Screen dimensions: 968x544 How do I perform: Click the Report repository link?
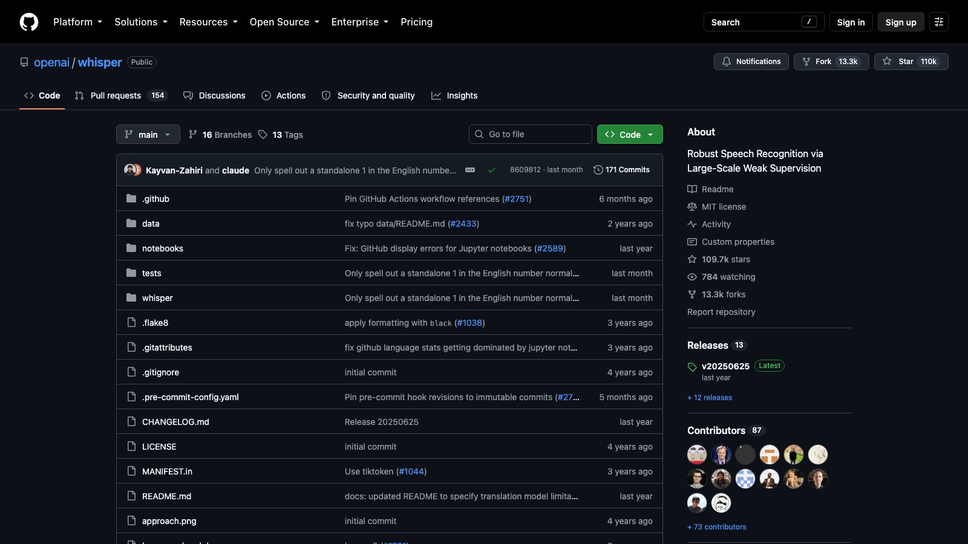coord(721,312)
